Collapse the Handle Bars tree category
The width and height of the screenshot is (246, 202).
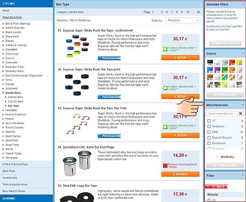(3, 93)
